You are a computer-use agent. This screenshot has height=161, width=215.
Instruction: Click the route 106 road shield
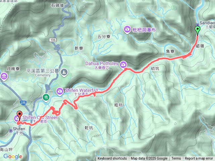click(x=53, y=40)
